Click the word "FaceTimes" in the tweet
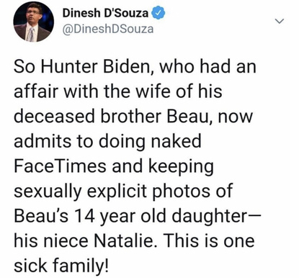Image resolution: width=299 pixels, height=278 pixels. click(60, 166)
